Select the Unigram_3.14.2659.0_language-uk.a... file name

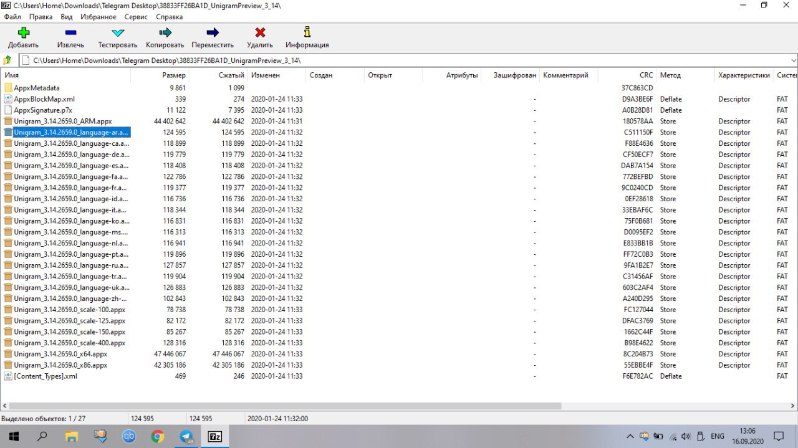click(x=72, y=287)
